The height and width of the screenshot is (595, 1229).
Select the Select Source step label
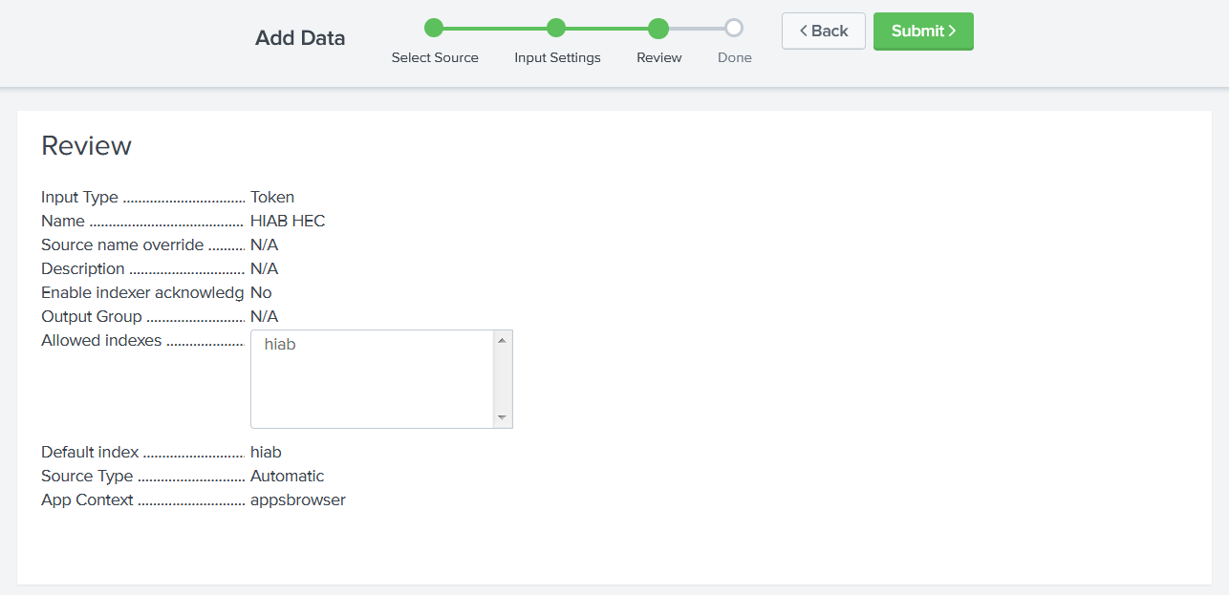436,57
